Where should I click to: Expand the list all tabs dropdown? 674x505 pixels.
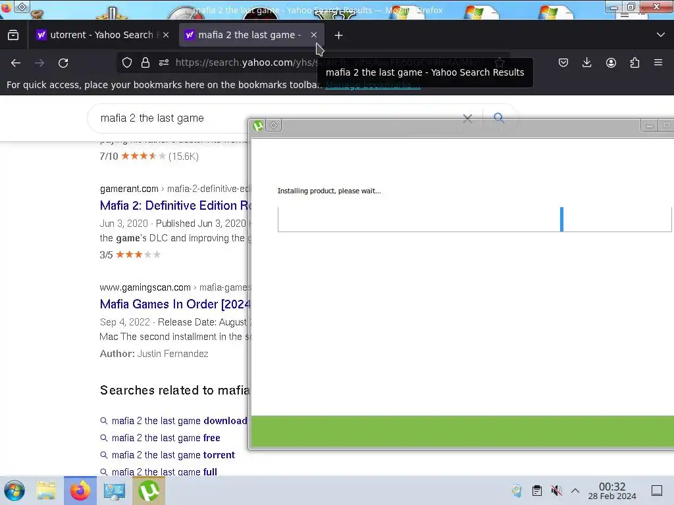click(661, 35)
